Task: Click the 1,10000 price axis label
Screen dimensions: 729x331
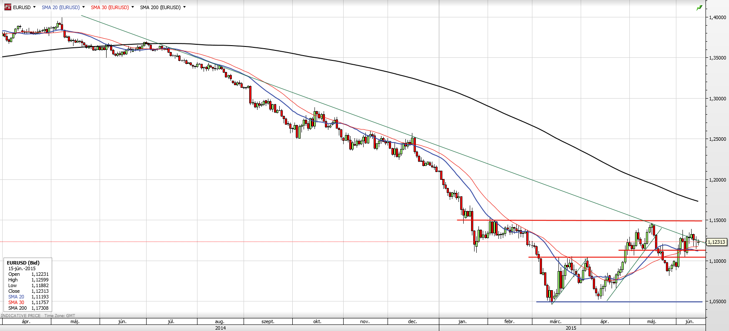Action: coord(718,261)
